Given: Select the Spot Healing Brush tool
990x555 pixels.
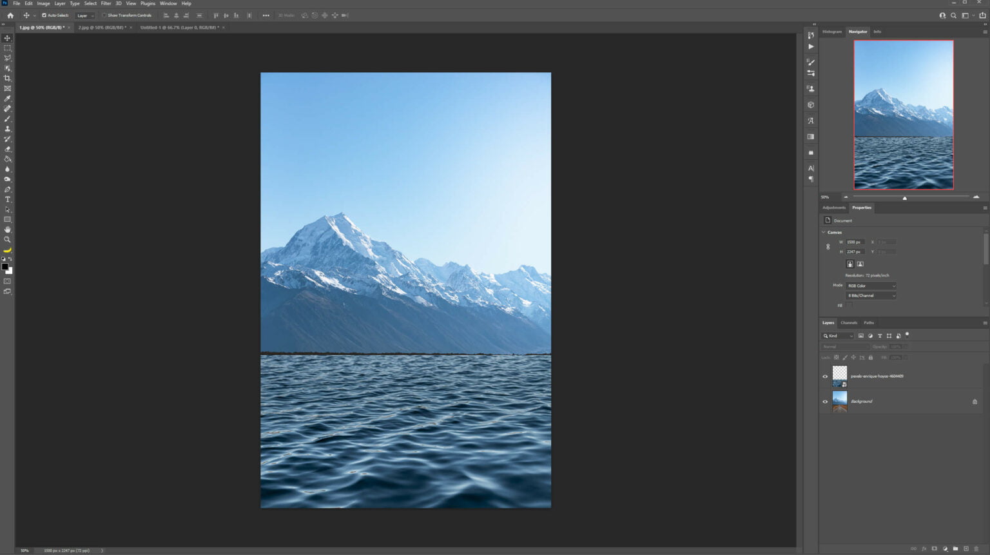Looking at the screenshot, I should tap(8, 109).
